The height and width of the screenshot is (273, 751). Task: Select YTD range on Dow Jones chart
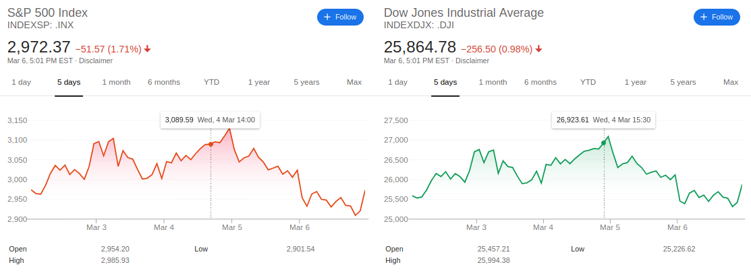588,82
